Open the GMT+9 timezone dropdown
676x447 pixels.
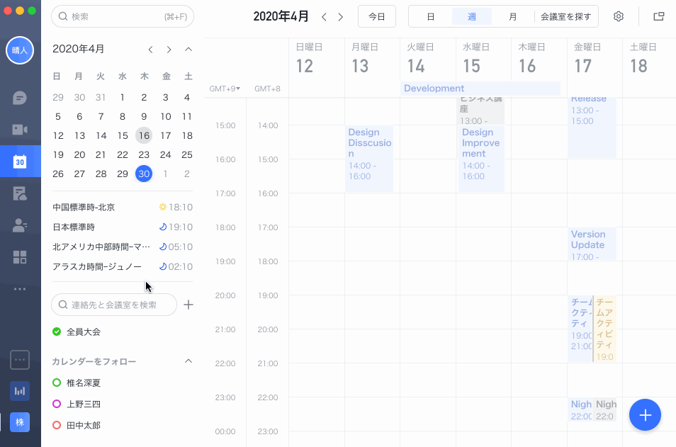(x=225, y=89)
